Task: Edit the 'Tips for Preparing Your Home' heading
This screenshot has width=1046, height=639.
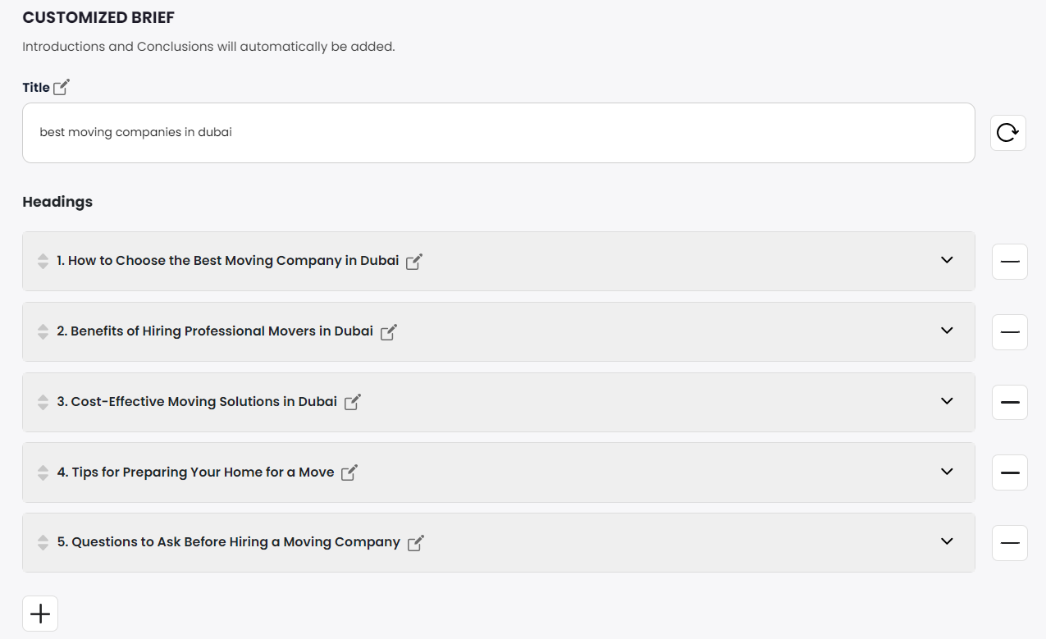Action: pos(349,472)
